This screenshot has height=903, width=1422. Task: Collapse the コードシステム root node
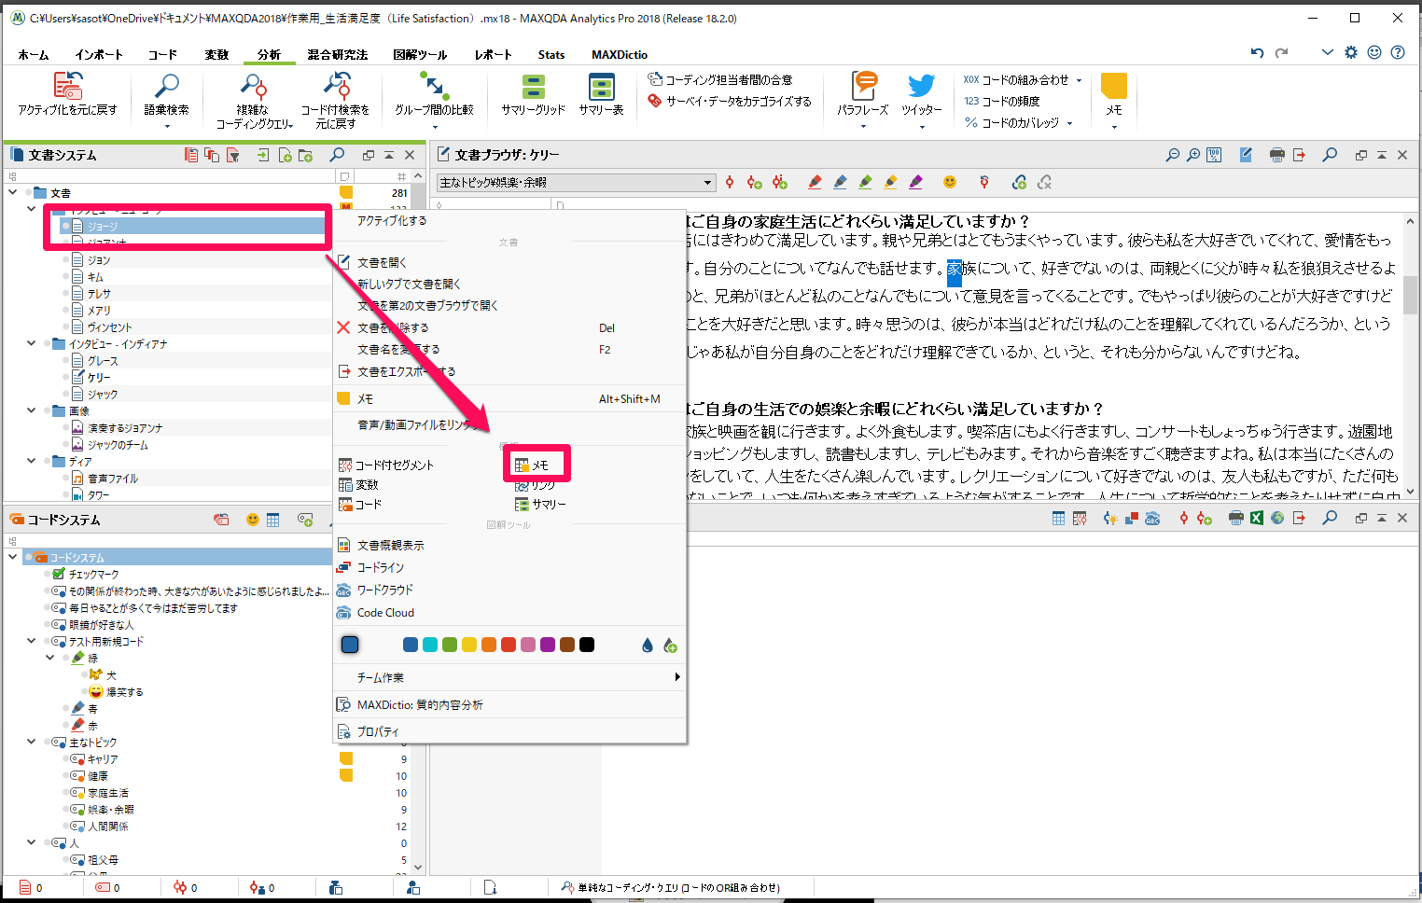coord(13,558)
